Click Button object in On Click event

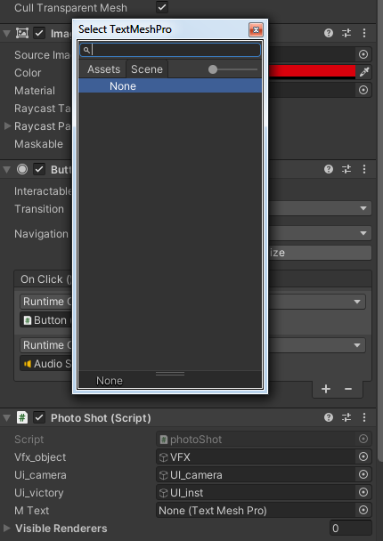coord(46,320)
